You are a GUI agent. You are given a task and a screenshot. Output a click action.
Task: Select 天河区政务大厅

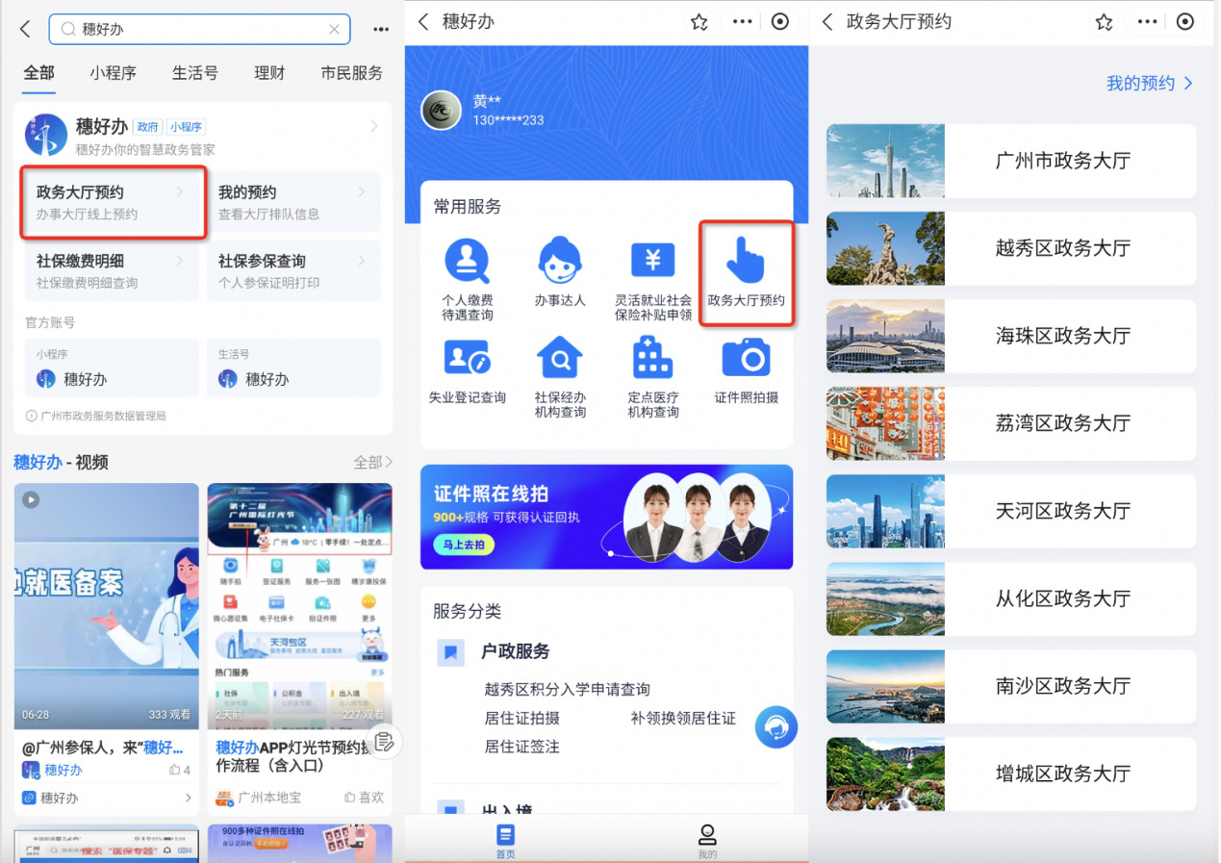pyautogui.click(x=1011, y=511)
